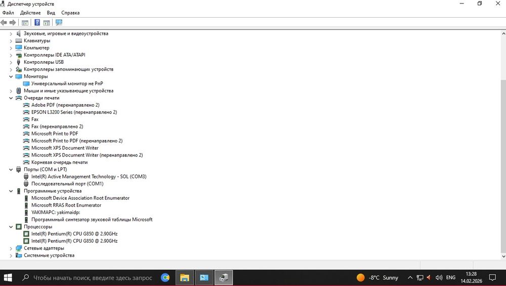506x286 pixels.
Task: Select the YAKIMAPC: yakimaidp: device
Action: click(x=56, y=213)
